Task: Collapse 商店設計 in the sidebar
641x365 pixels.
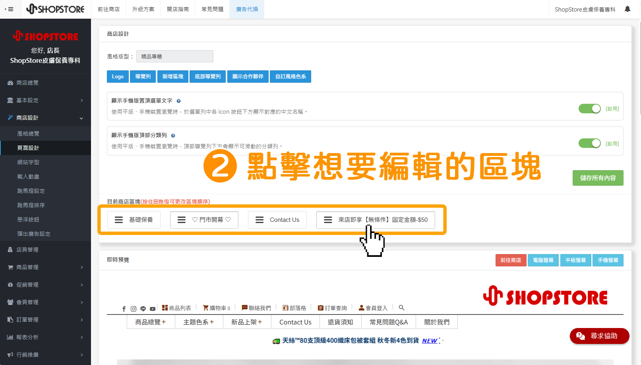Action: [x=45, y=118]
